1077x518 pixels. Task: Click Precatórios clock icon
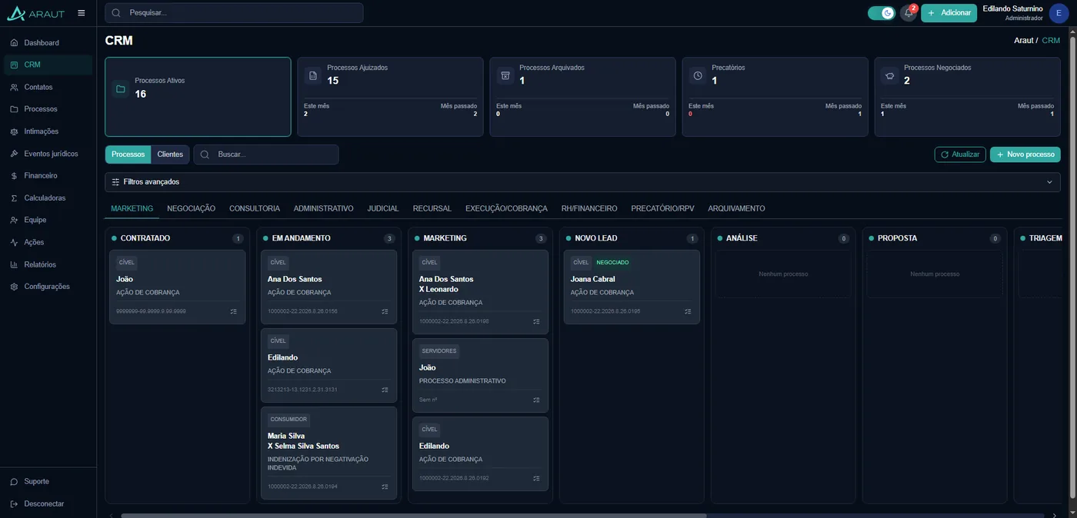click(698, 75)
